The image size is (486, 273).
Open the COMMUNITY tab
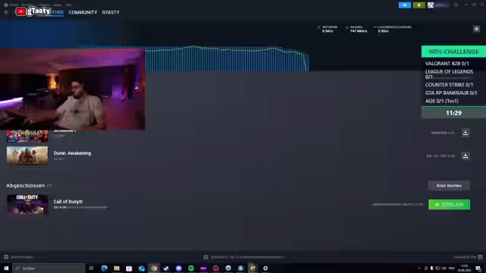point(83,12)
